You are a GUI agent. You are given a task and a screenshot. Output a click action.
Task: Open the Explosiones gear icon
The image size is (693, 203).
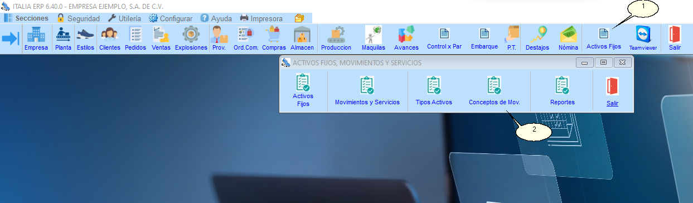tap(191, 38)
